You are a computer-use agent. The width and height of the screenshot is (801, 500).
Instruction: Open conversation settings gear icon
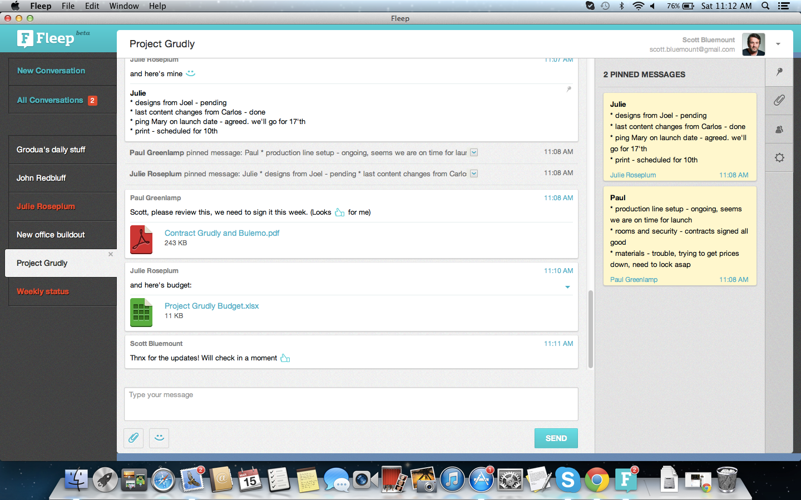click(779, 157)
